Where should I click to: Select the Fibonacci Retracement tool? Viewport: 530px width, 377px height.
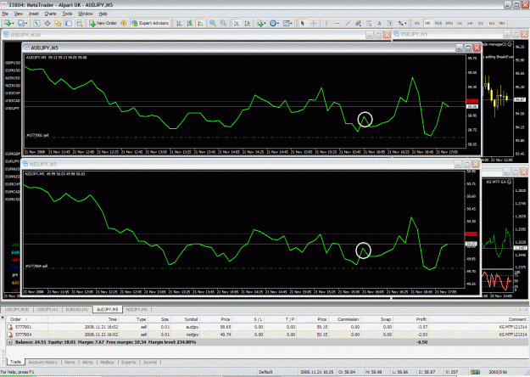point(369,23)
